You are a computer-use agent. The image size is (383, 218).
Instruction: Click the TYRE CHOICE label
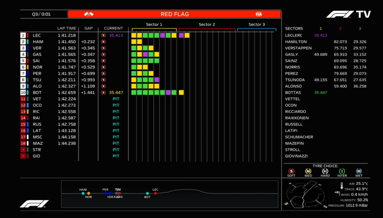pos(326,166)
